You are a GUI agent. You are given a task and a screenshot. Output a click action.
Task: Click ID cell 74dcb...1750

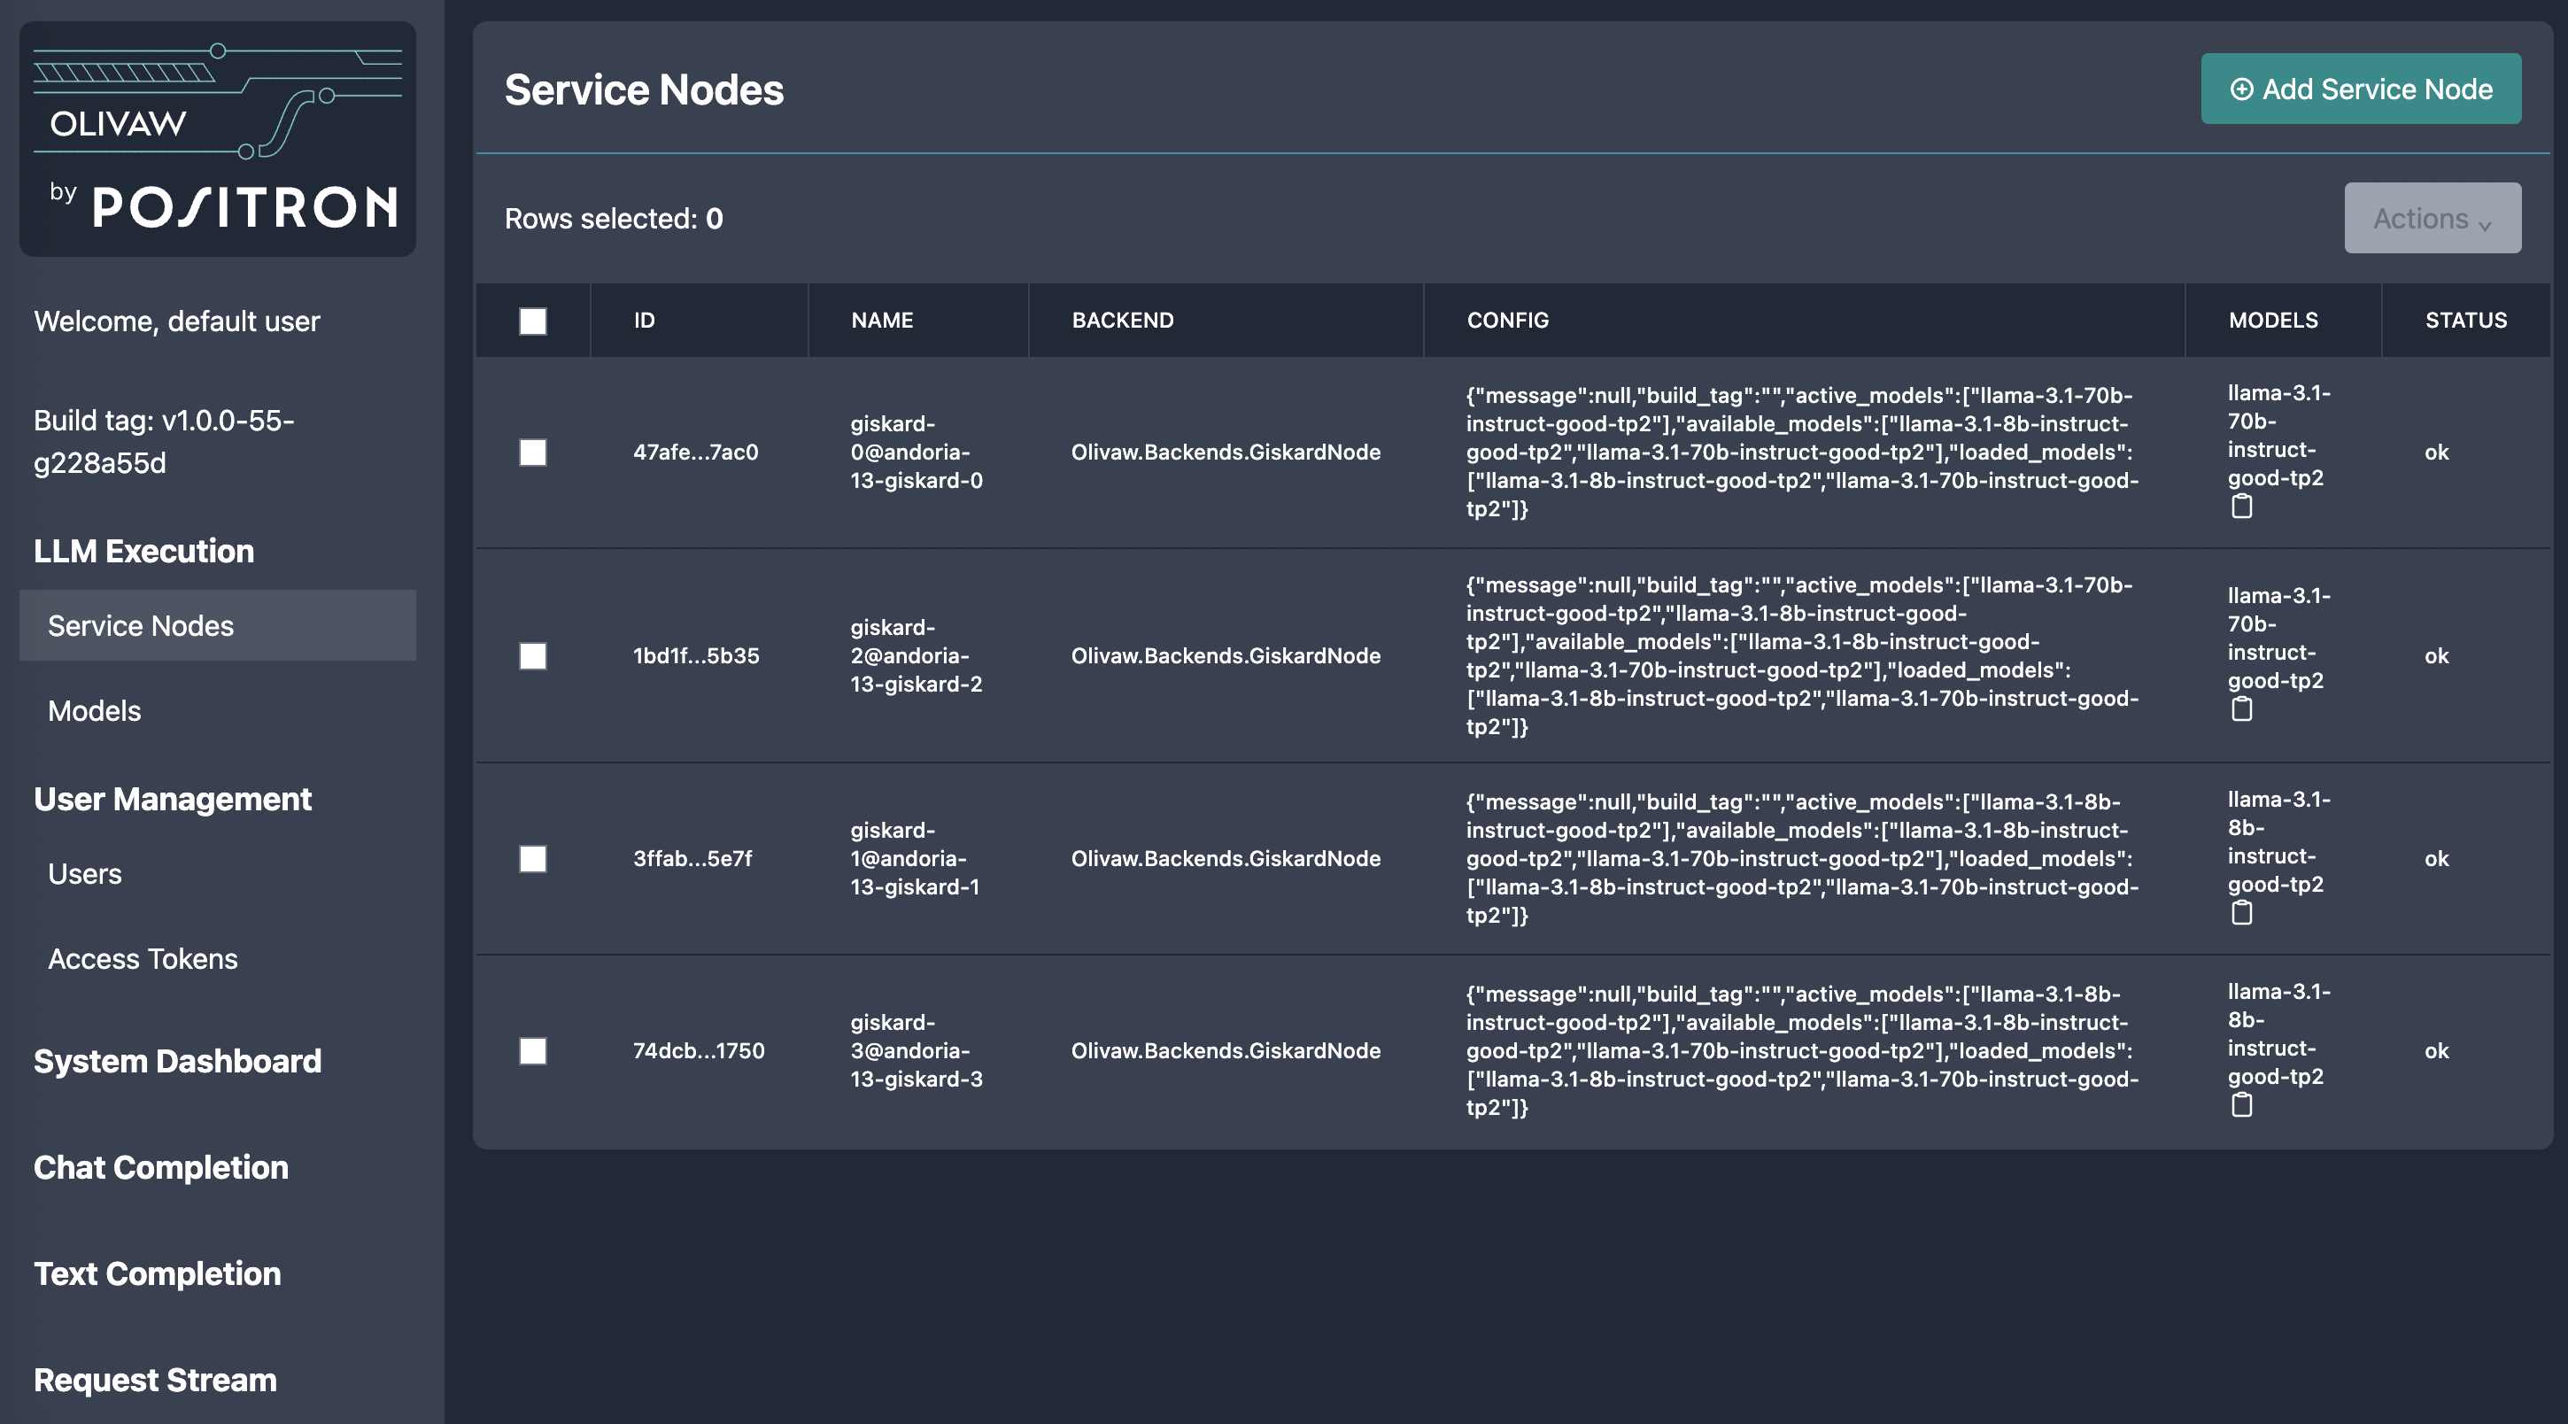699,1050
